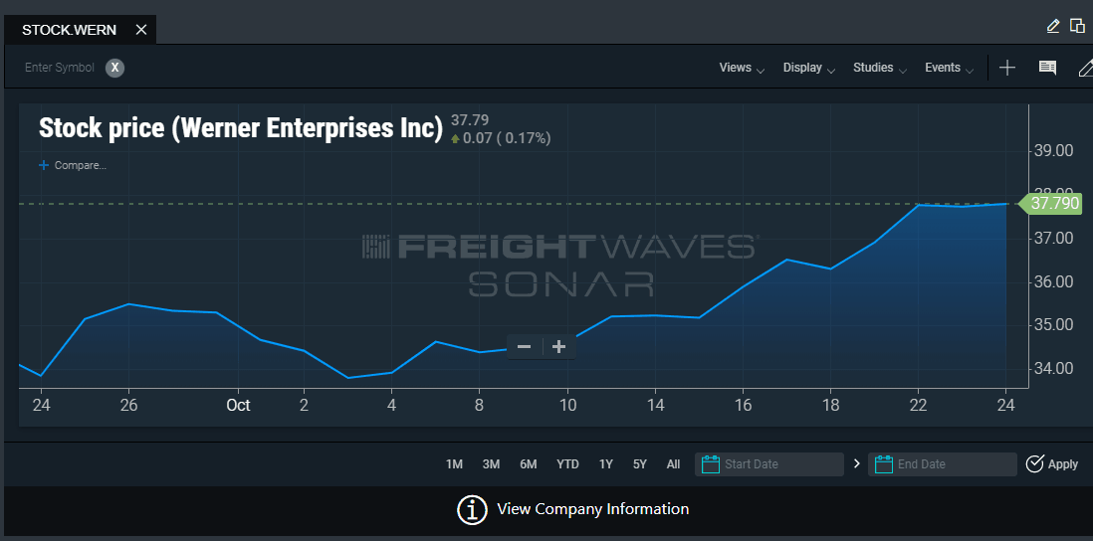Click the pop-out window icon at top right

click(1077, 27)
